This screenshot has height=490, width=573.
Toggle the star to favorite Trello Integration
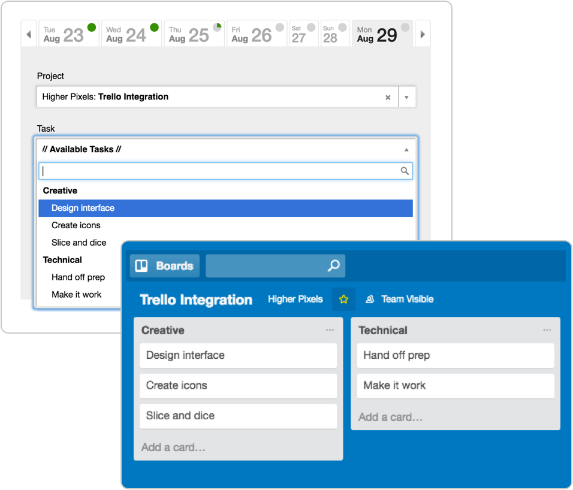click(x=343, y=298)
